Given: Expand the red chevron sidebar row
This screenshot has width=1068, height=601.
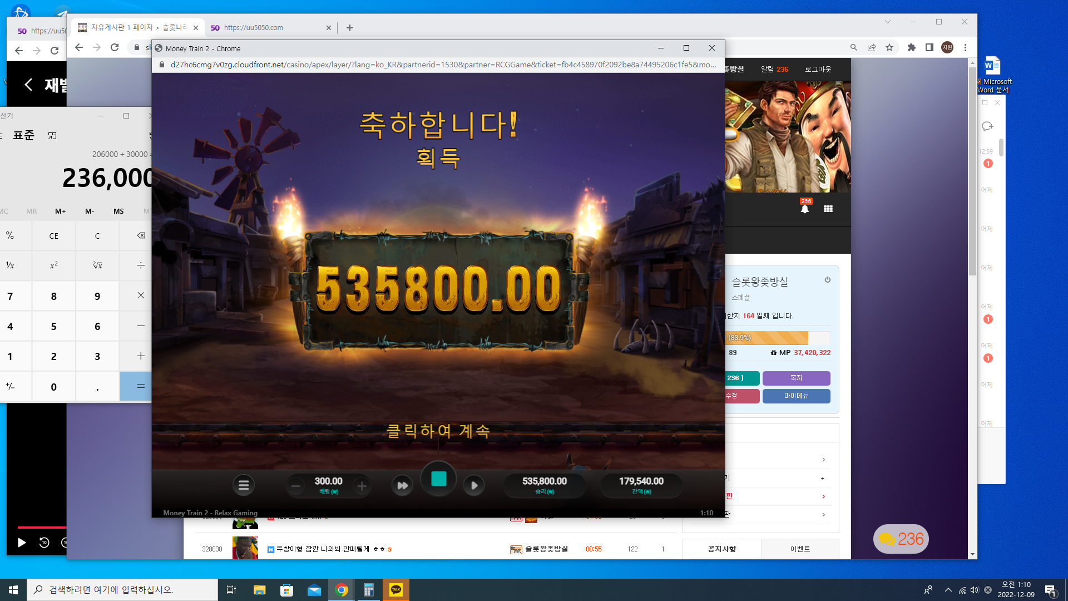Looking at the screenshot, I should tap(824, 496).
